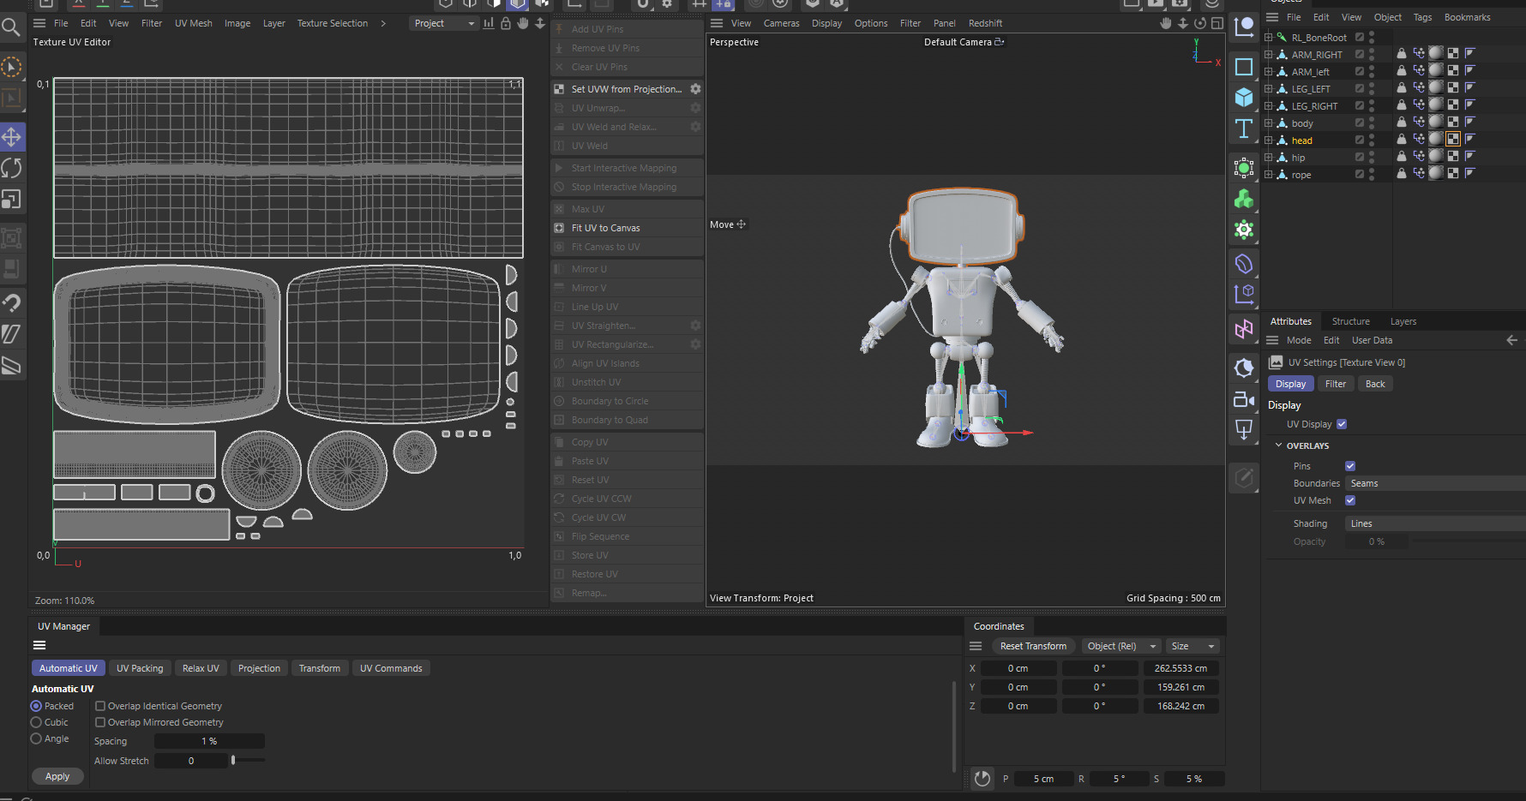
Task: Click the hand pan icon in UV editor
Action: [x=523, y=23]
